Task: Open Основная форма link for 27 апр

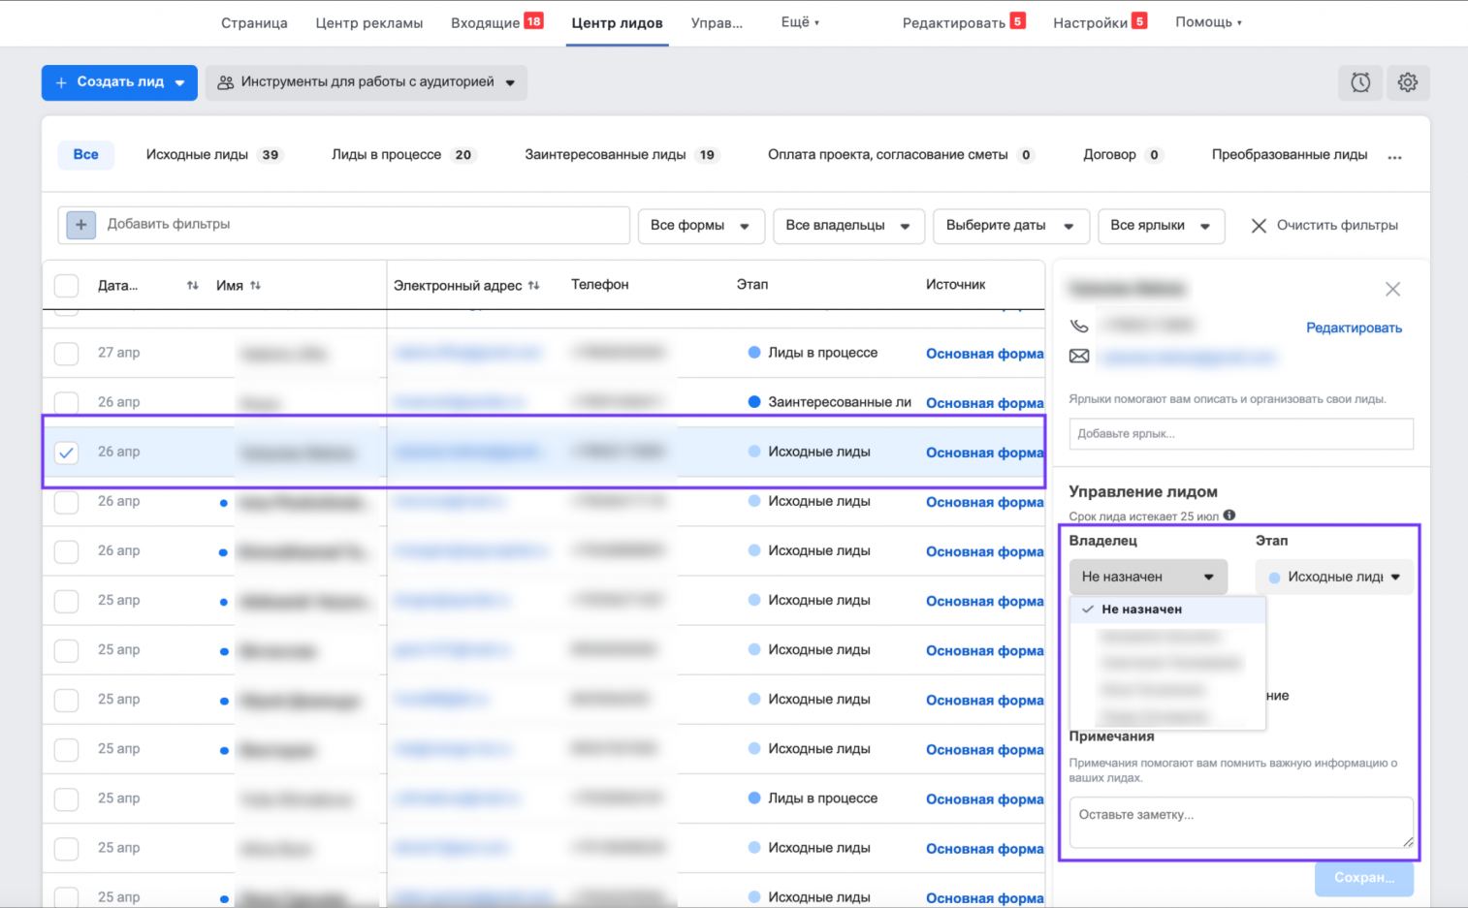Action: (x=984, y=354)
